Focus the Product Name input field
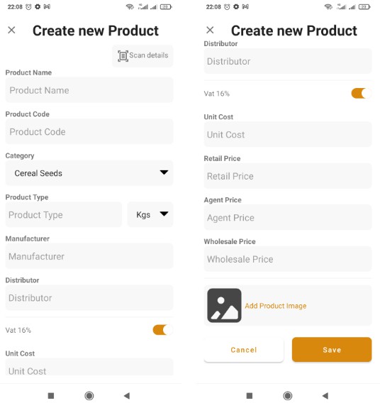Screen dimensions: 380x408 (89, 90)
